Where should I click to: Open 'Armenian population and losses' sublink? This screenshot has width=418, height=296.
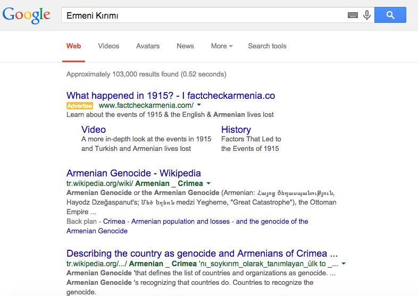click(180, 221)
